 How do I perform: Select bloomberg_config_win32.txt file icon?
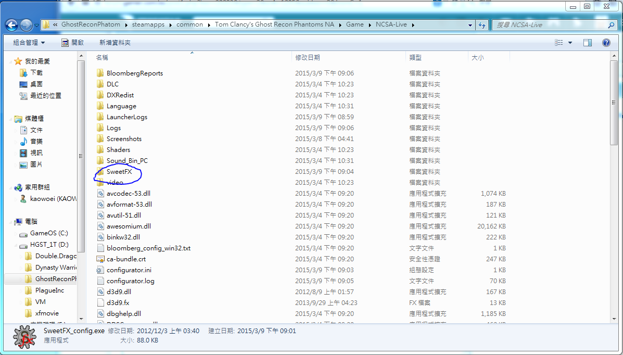[x=100, y=248]
